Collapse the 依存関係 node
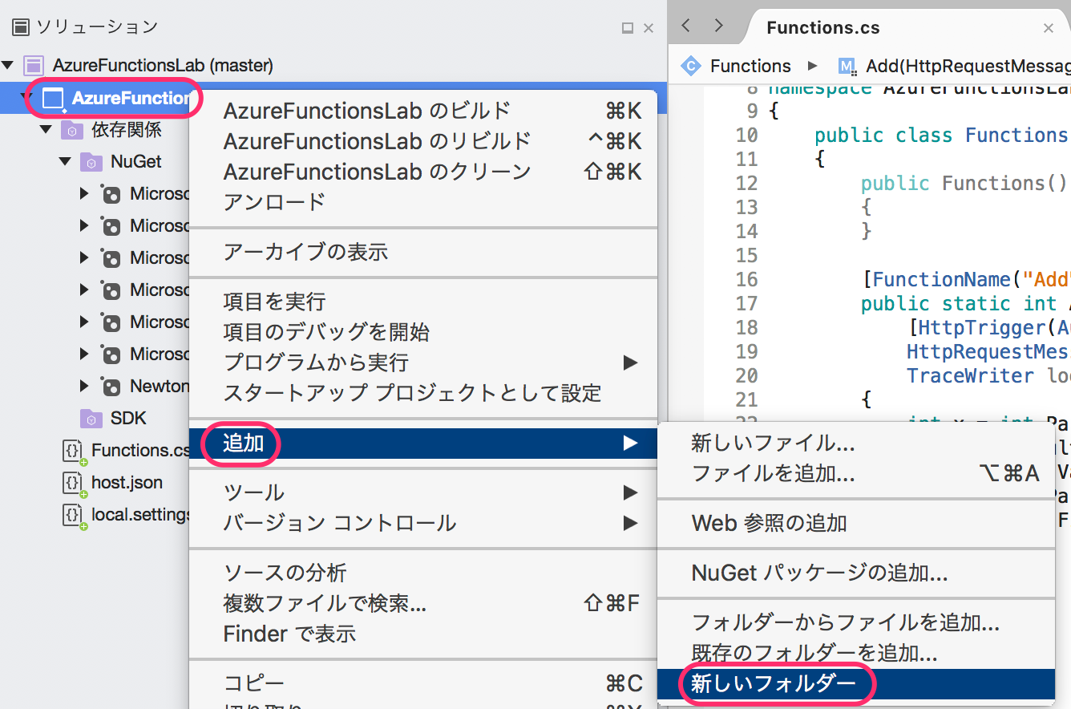The width and height of the screenshot is (1071, 709). [46, 129]
